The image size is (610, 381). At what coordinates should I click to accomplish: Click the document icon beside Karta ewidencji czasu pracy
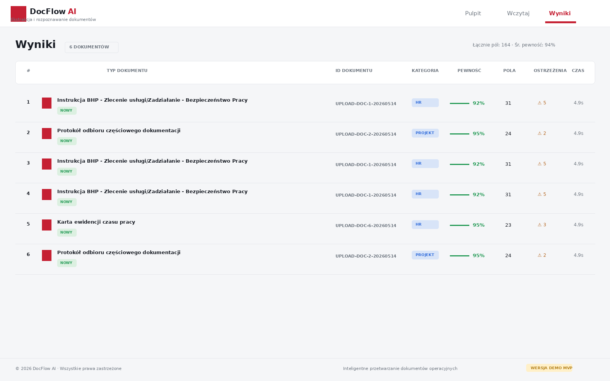[x=47, y=225]
